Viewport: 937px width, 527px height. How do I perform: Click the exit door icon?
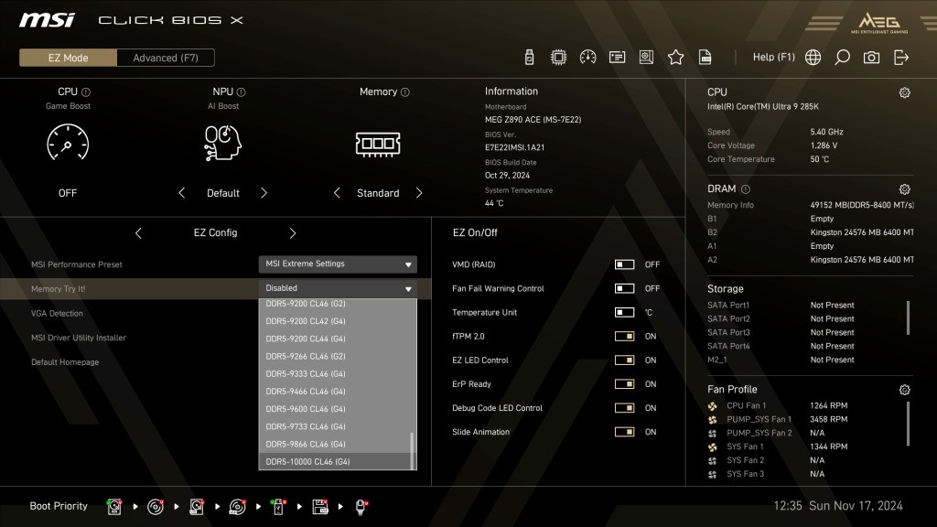click(901, 58)
